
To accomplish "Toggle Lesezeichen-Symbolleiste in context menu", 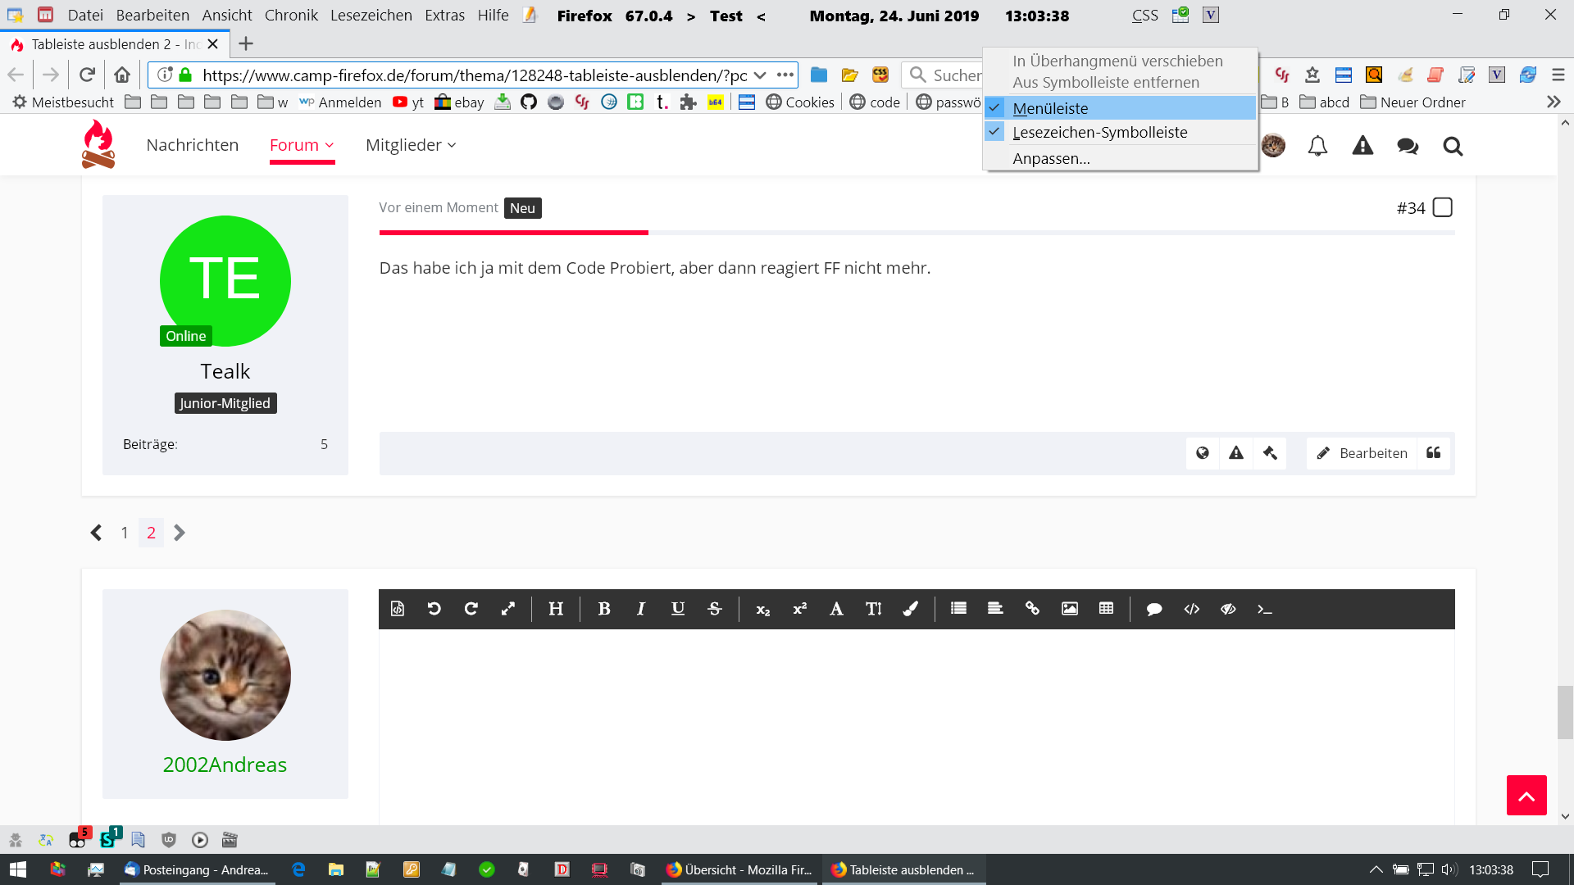I will (1099, 132).
